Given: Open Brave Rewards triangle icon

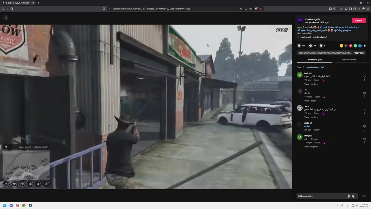Looking at the screenshot, I should click(x=261, y=9).
